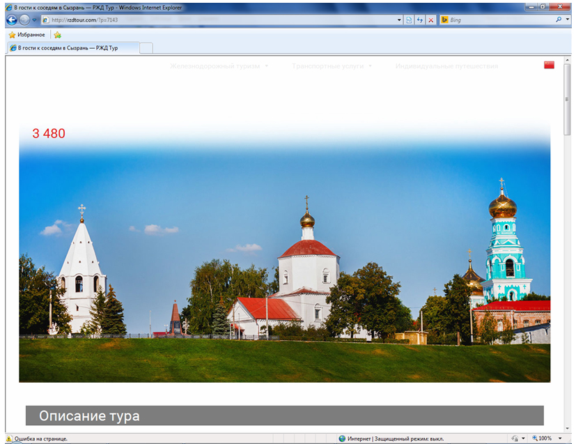Open the Железнодорожный туризм menu

click(215, 66)
